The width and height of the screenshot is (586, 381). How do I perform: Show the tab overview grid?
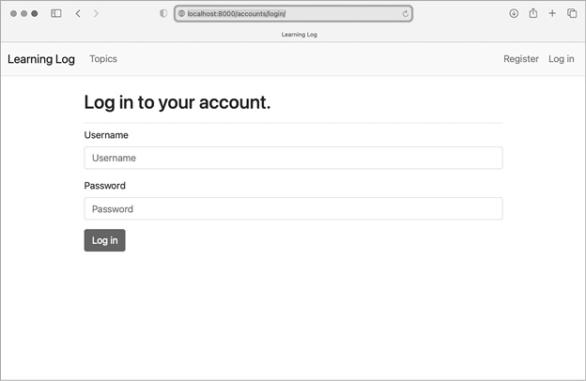click(572, 14)
